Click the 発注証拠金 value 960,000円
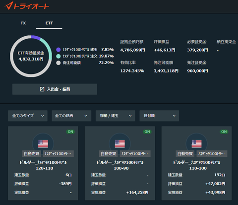The image size is (238, 205). point(197,71)
